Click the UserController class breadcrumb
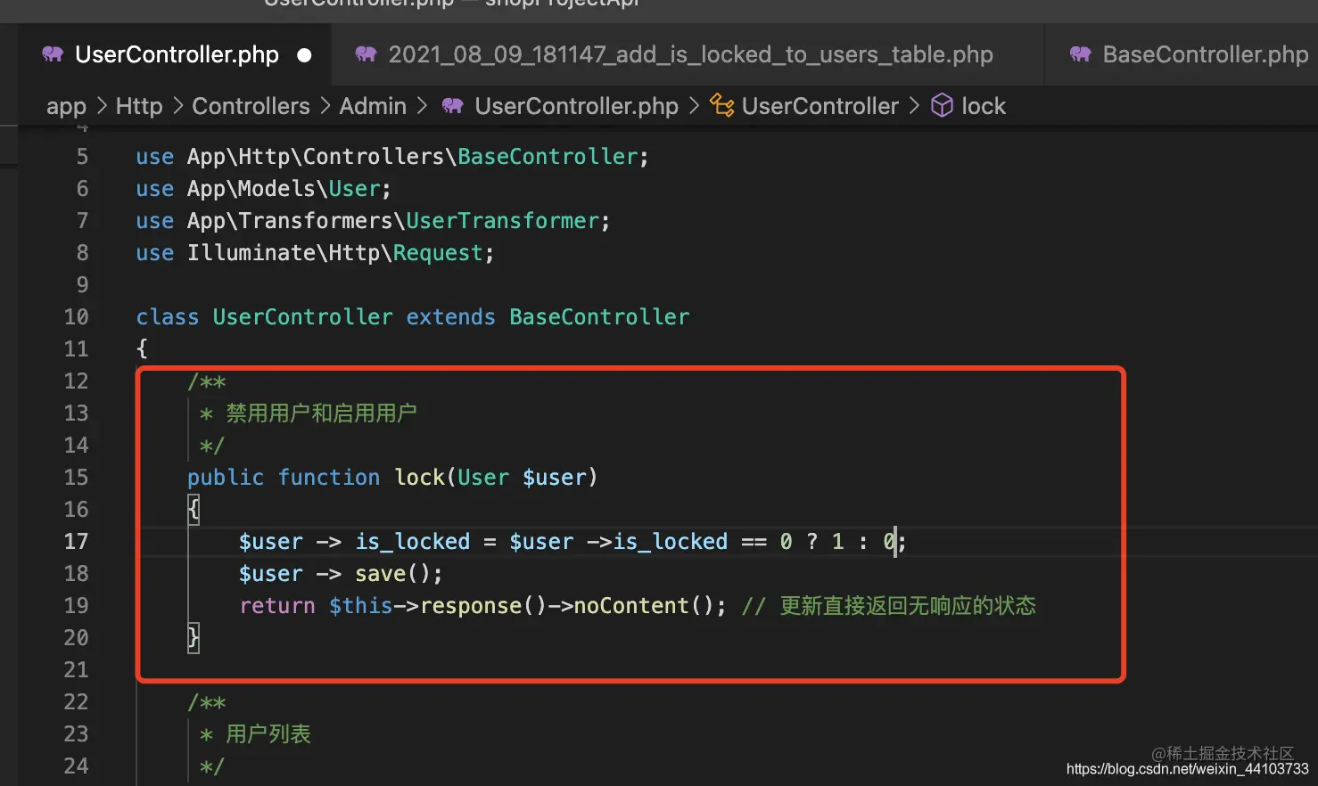1318x786 pixels. (820, 106)
